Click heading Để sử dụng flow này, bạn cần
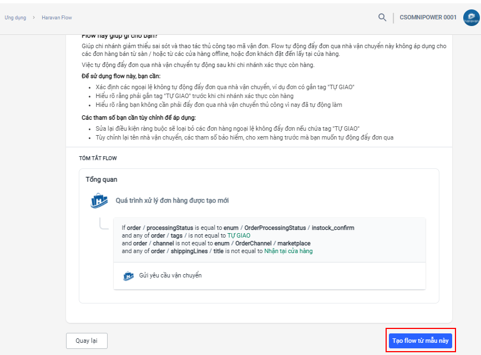The image size is (481, 355). [121, 76]
